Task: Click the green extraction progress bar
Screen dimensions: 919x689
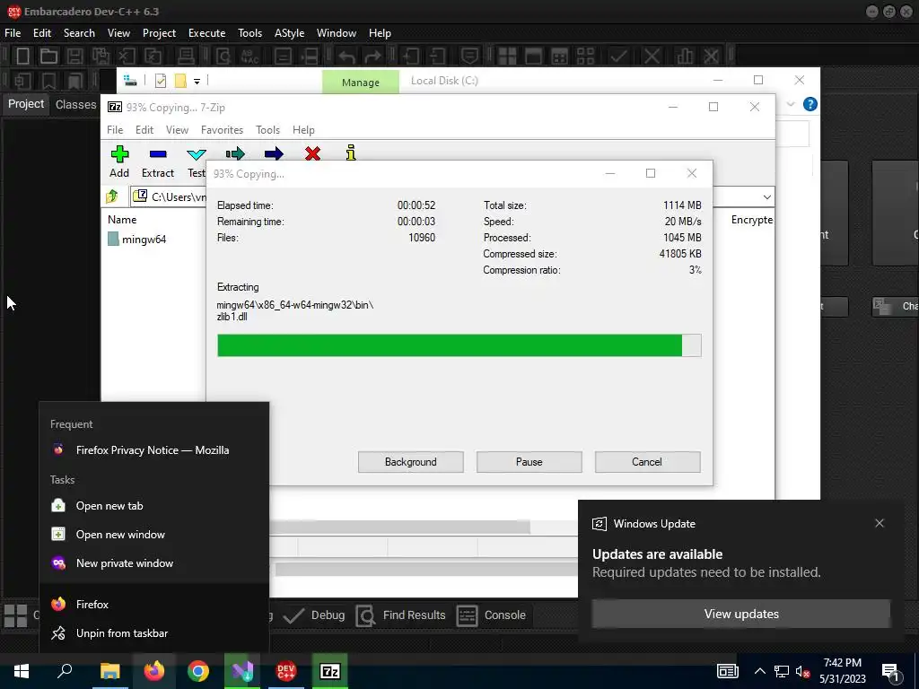Action: pyautogui.click(x=459, y=345)
